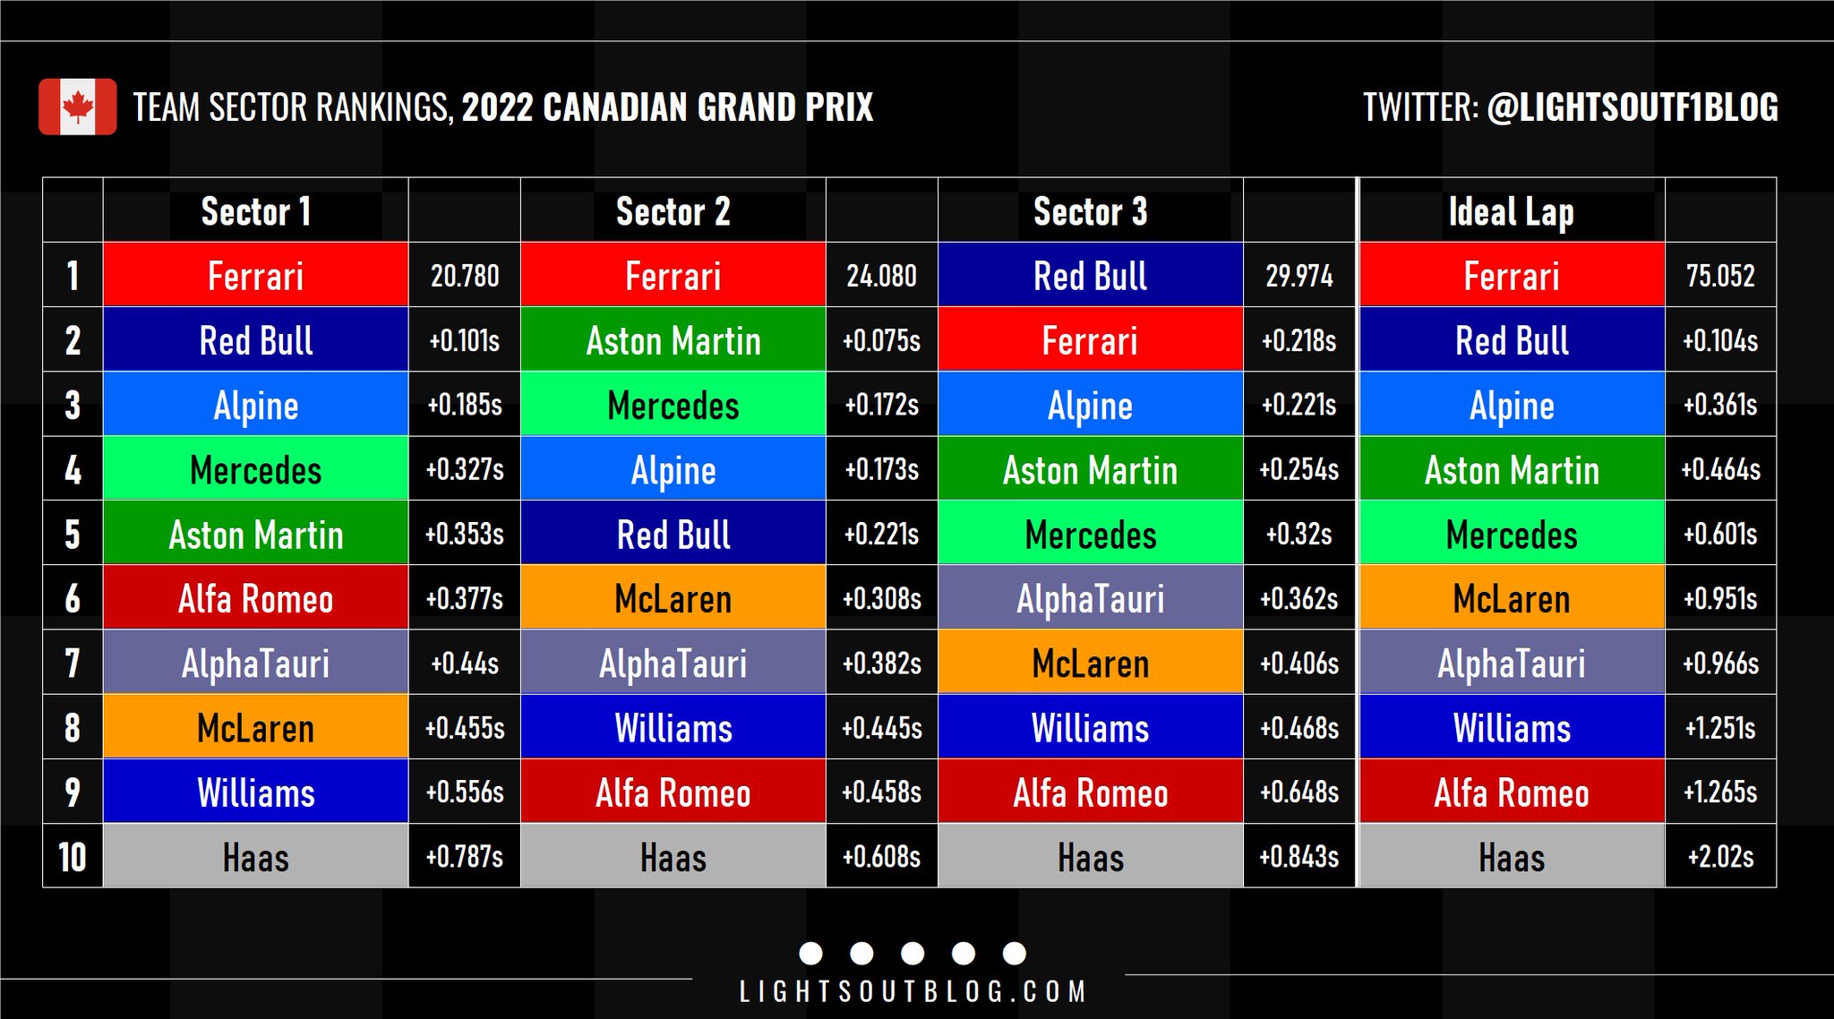Click the Canadian flag icon
Image resolution: width=1834 pixels, height=1019 pixels.
(78, 107)
